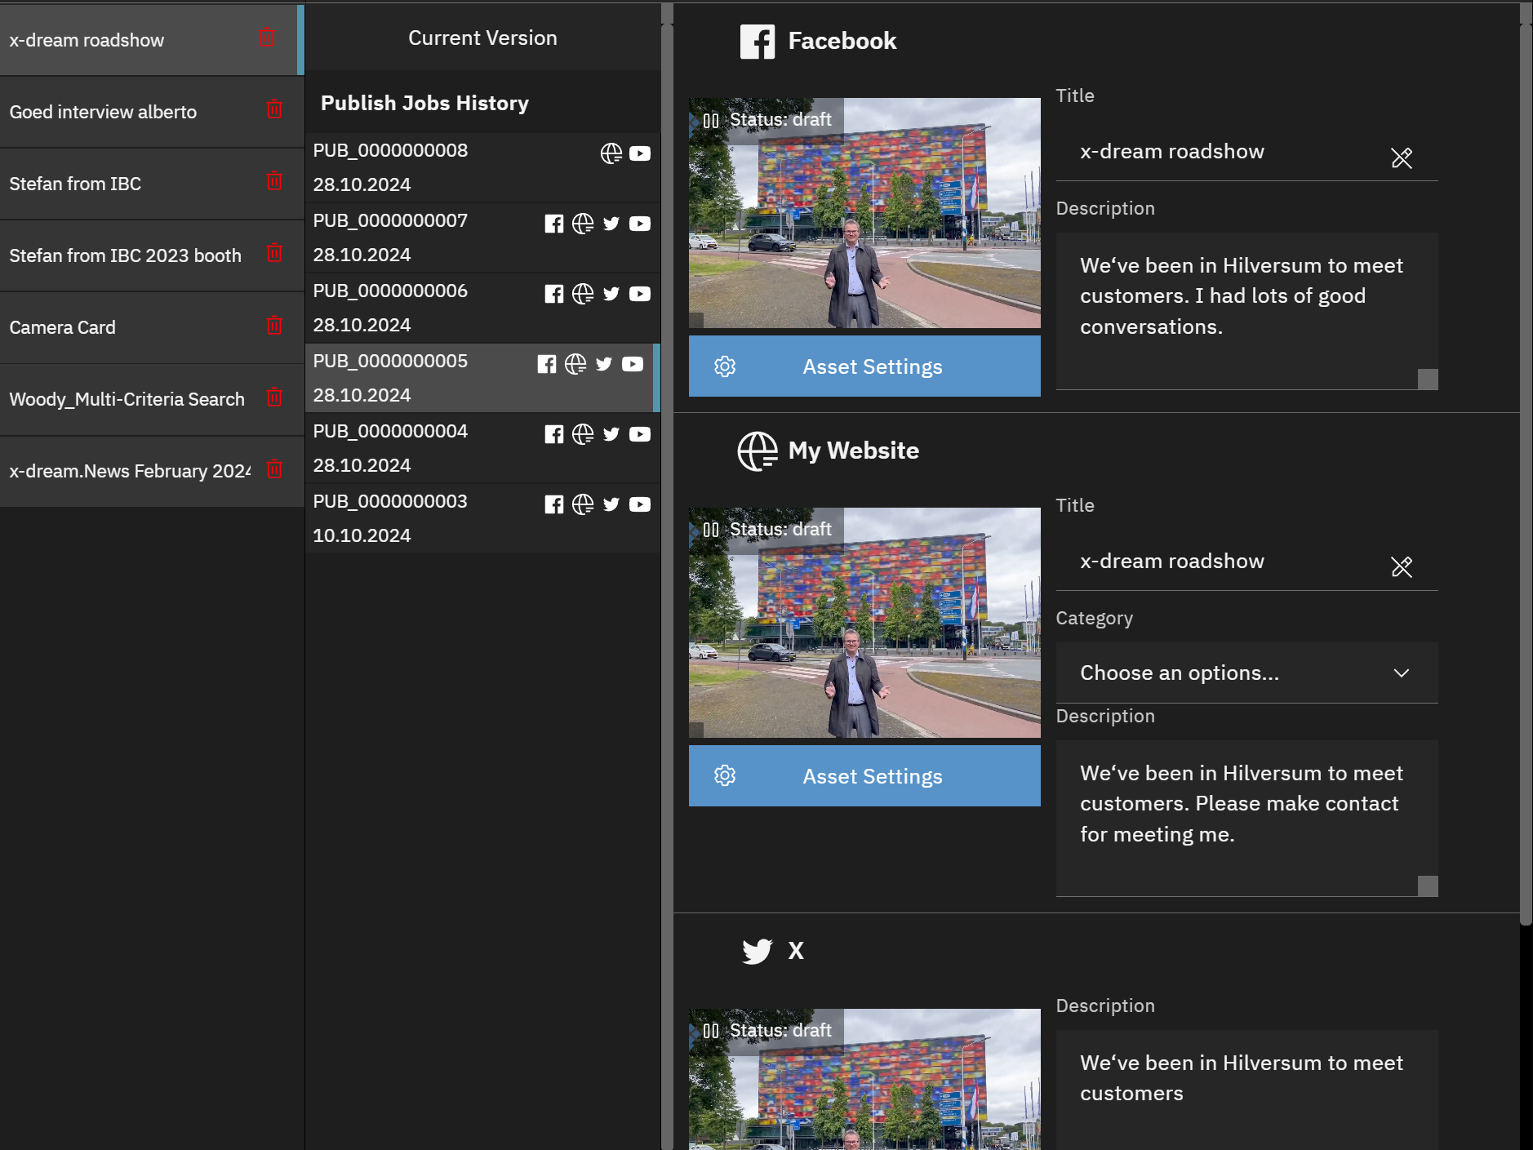This screenshot has width=1533, height=1150.
Task: Select the x-dream roadshow item
Action: tap(152, 40)
